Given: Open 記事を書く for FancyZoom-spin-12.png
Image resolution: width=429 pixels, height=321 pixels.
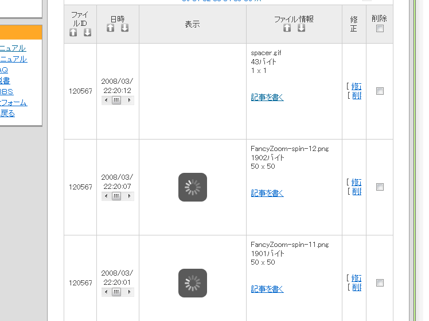Looking at the screenshot, I should [267, 193].
